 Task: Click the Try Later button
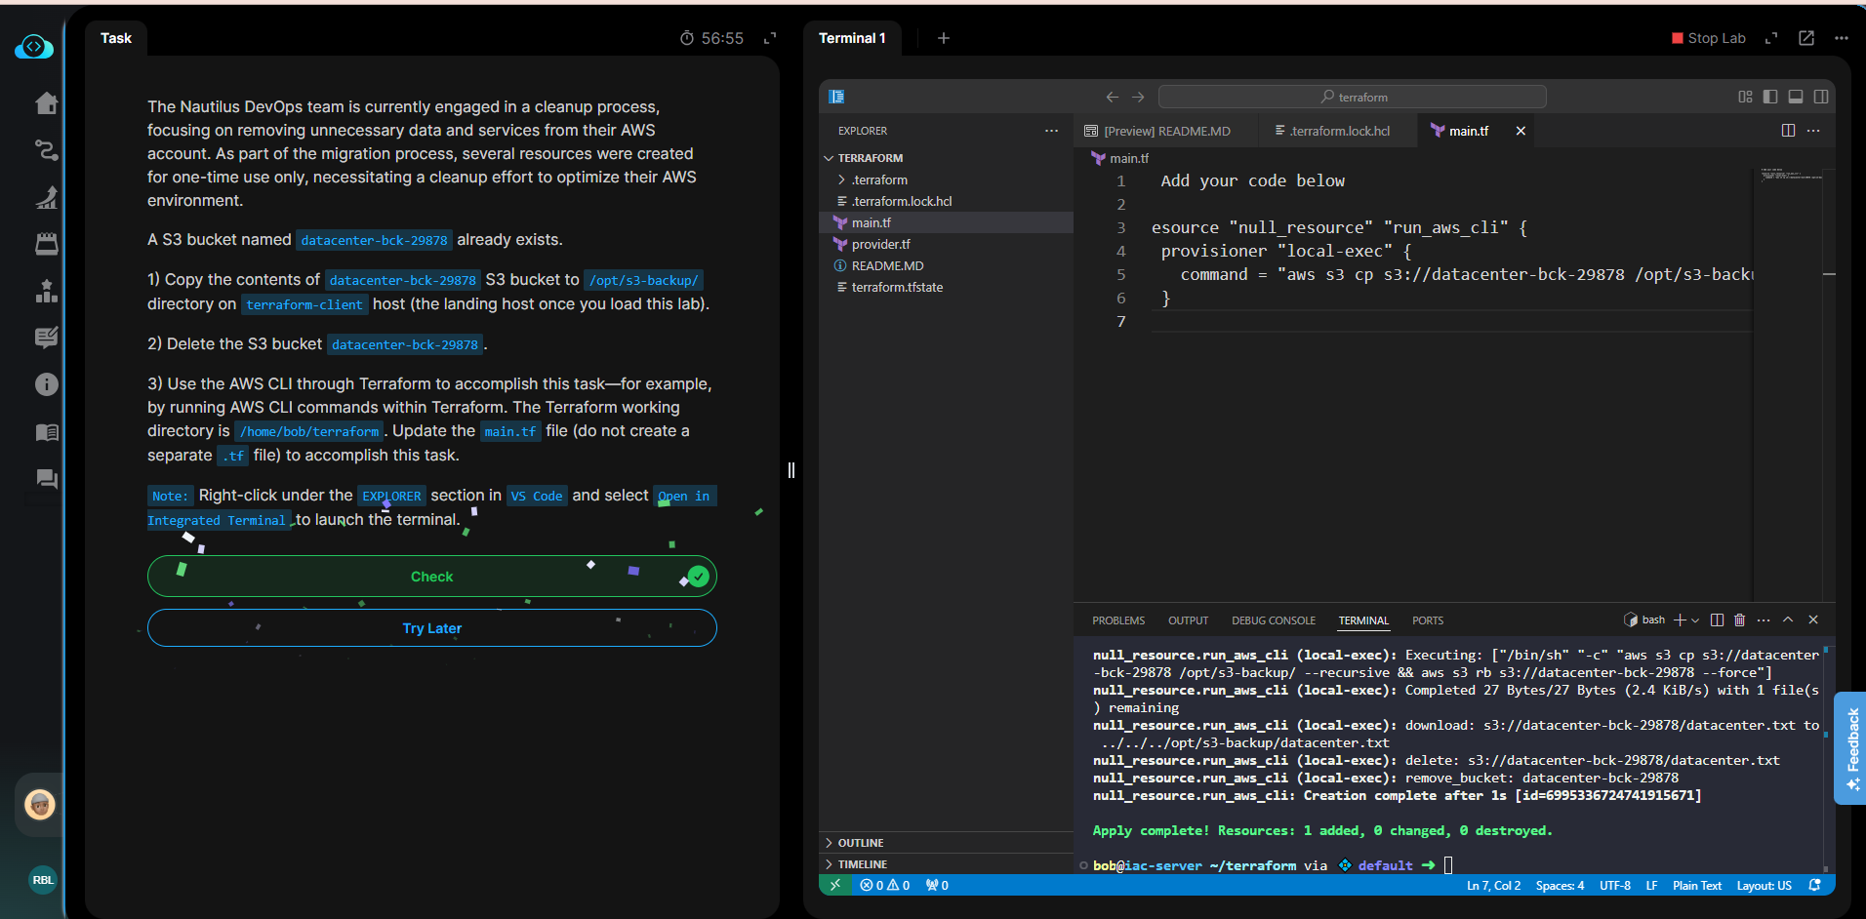(x=431, y=628)
